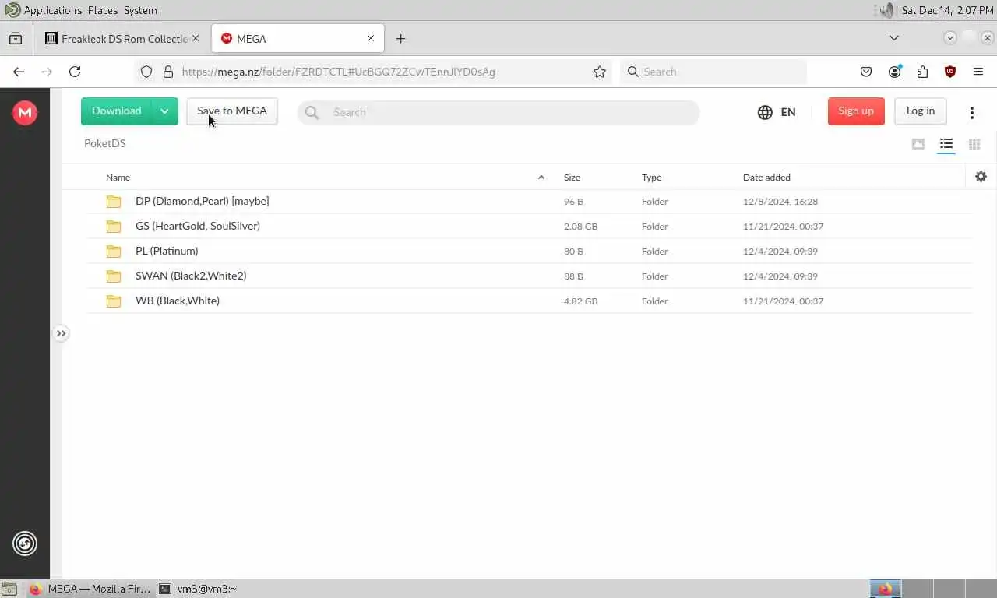
Task: Switch to grid thumbnail view
Action: pos(974,144)
